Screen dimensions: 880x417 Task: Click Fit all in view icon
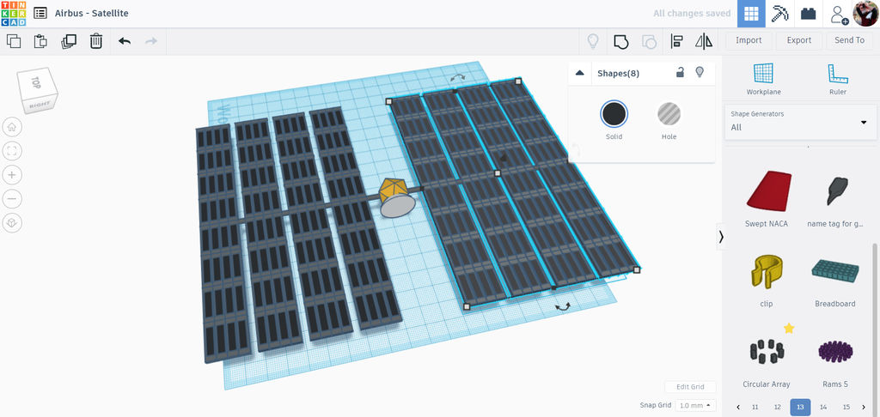[x=12, y=151]
